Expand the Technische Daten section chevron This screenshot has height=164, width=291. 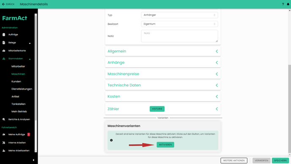217,85
